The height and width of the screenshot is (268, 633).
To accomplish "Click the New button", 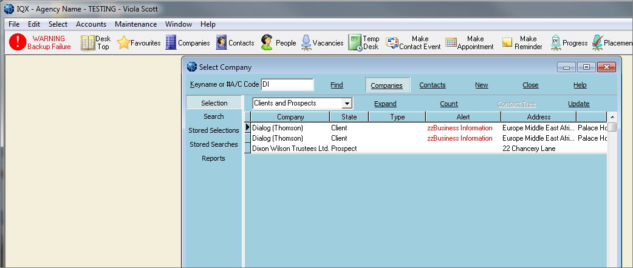I will pyautogui.click(x=482, y=85).
